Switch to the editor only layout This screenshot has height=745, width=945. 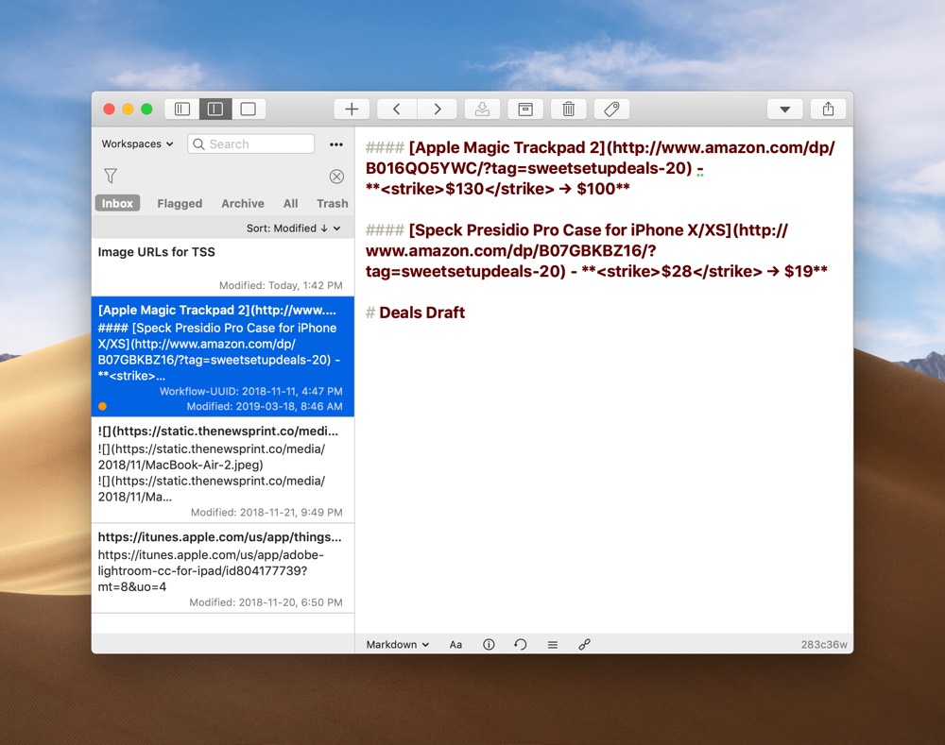tap(249, 109)
